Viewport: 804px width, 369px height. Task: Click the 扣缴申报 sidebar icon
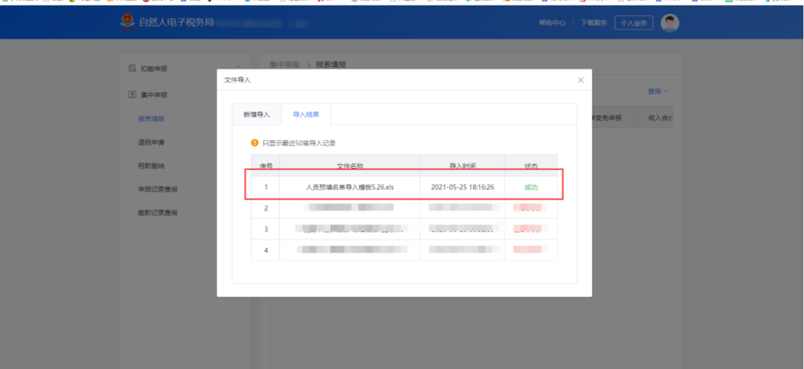click(x=132, y=68)
